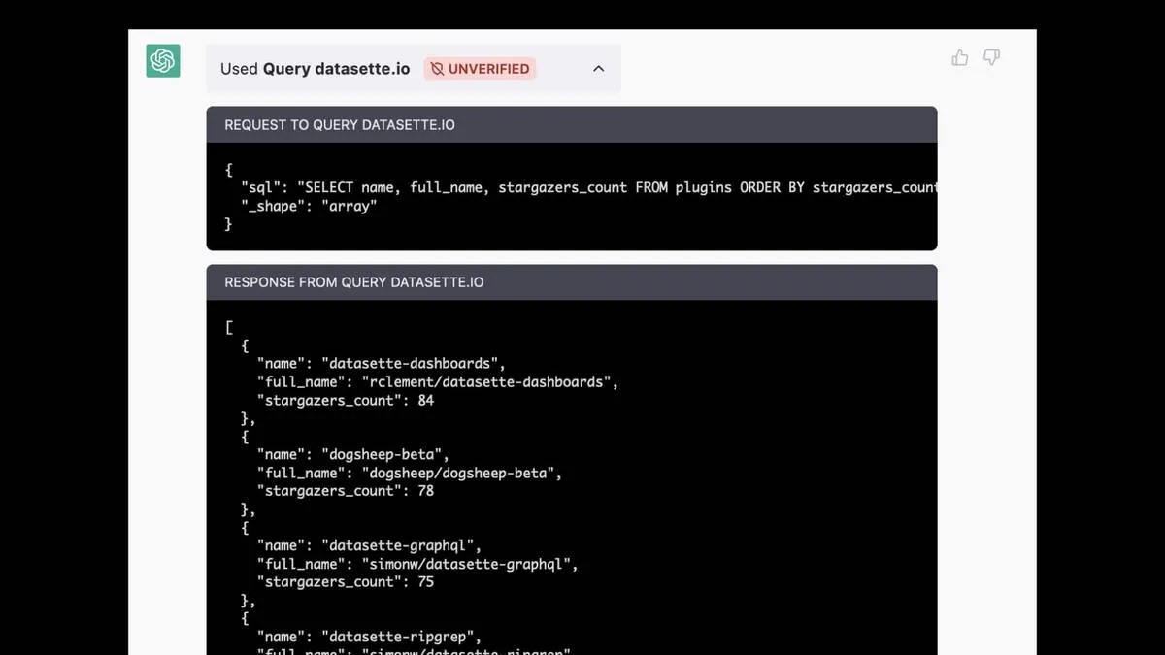The height and width of the screenshot is (655, 1165).
Task: Click the name "datasette-ripgrep" line
Action: [369, 637]
